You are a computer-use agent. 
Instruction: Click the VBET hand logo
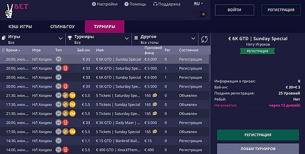click(9, 11)
